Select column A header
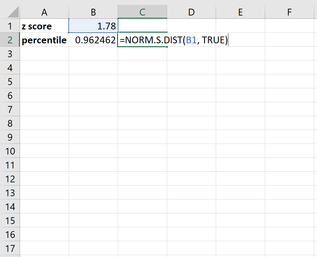 tap(44, 12)
